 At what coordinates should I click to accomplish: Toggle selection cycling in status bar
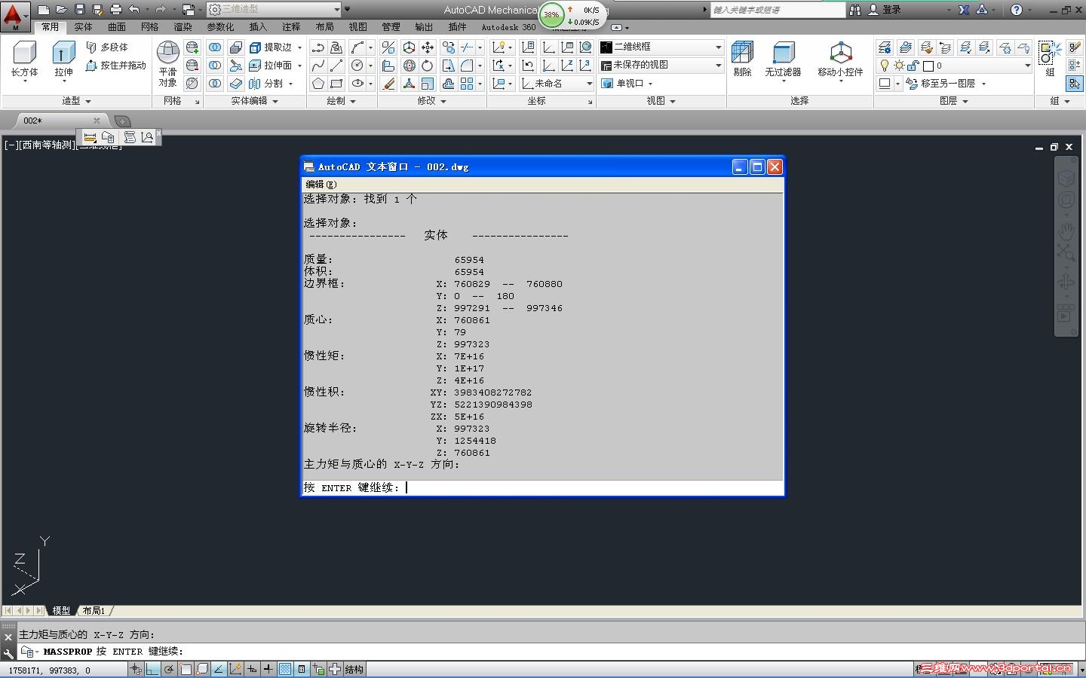point(318,669)
